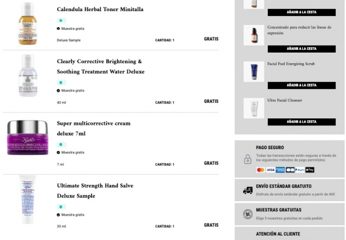346x240 pixels.
Task: Add the expression lines concentrate to the basket
Action: (x=301, y=48)
